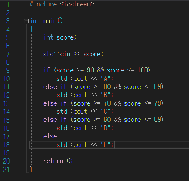Click the "F" string literal
The width and height of the screenshot is (189, 181).
click(x=106, y=145)
